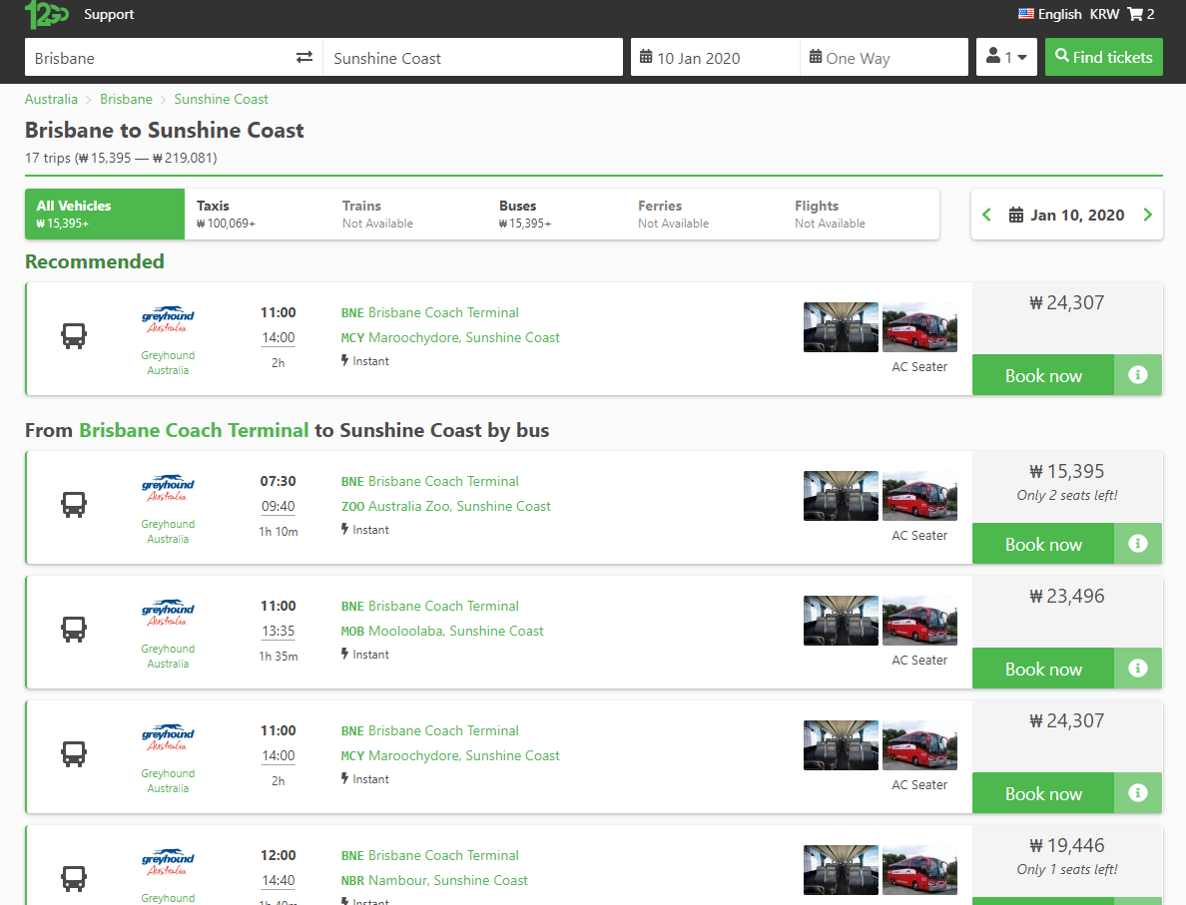
Task: Click 'Only 2 seats left!' notice
Action: pos(1066,495)
